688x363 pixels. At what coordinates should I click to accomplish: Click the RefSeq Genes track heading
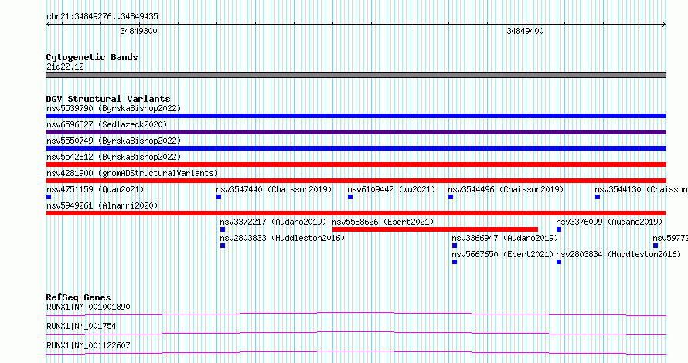click(78, 297)
